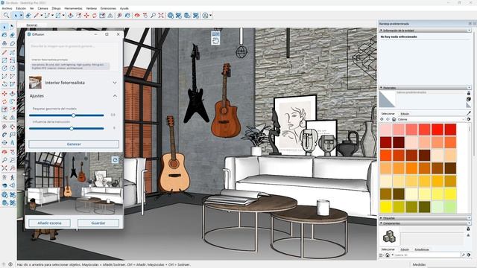Select the arrow Select tool in left toolbar
The height and width of the screenshot is (268, 477).
click(x=4, y=27)
